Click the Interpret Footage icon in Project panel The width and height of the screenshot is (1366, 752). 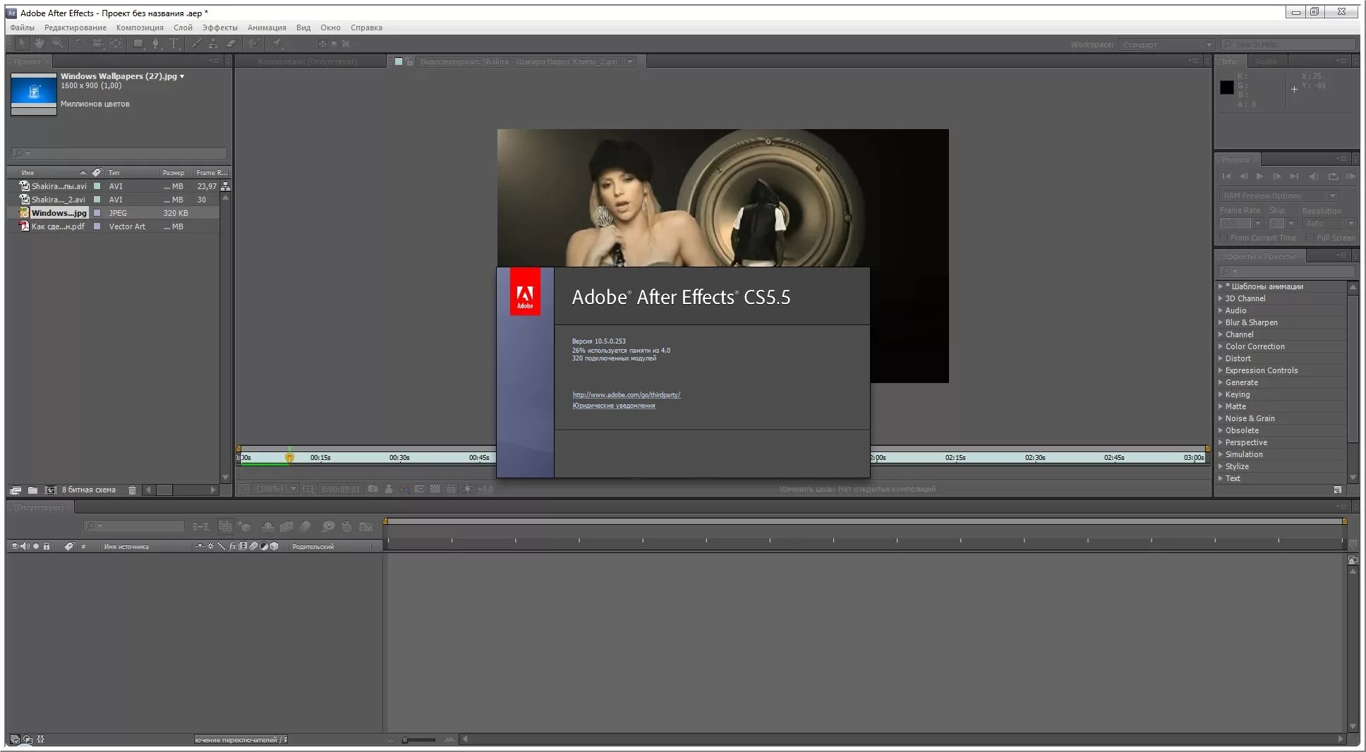point(15,490)
